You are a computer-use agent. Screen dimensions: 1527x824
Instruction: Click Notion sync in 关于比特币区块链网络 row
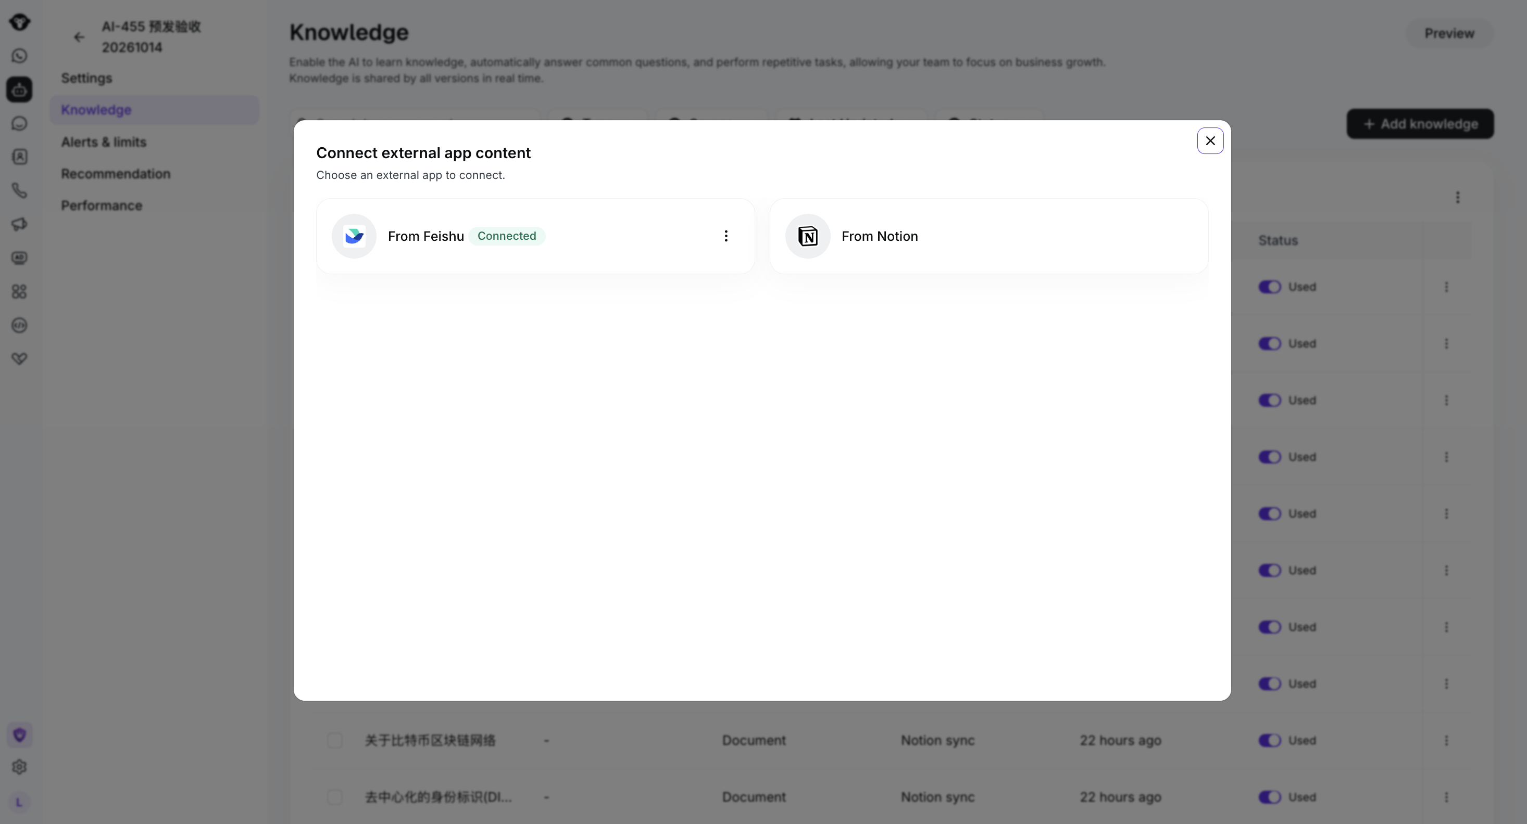pos(938,741)
